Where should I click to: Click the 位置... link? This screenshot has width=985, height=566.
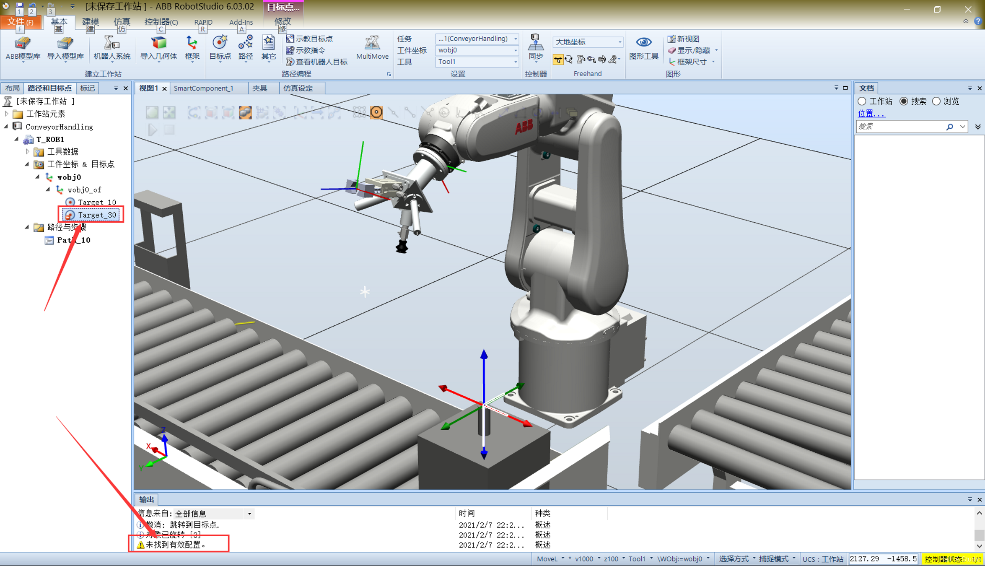click(x=871, y=114)
